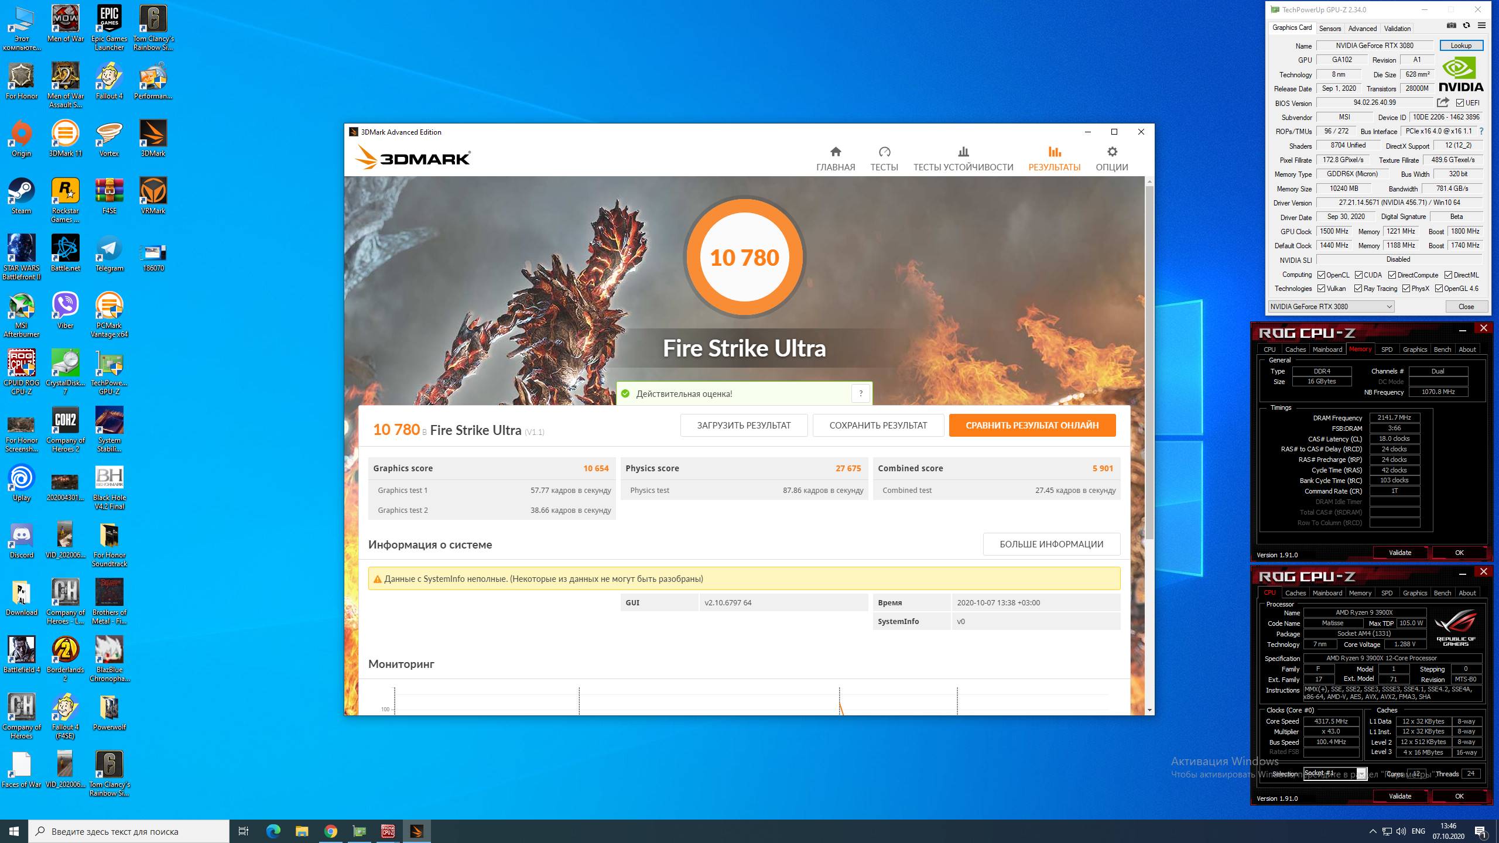
Task: Toggle the CUDA checkbox in GPU-Z
Action: (x=1359, y=275)
